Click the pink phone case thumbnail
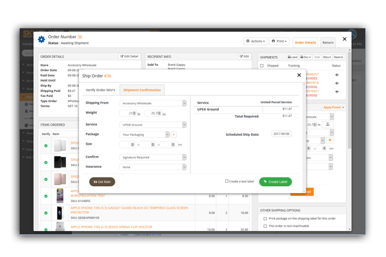Viewport: 386px width, 257px height. [x=60, y=179]
